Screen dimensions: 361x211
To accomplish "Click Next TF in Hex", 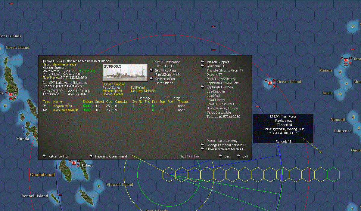I will [189, 156].
